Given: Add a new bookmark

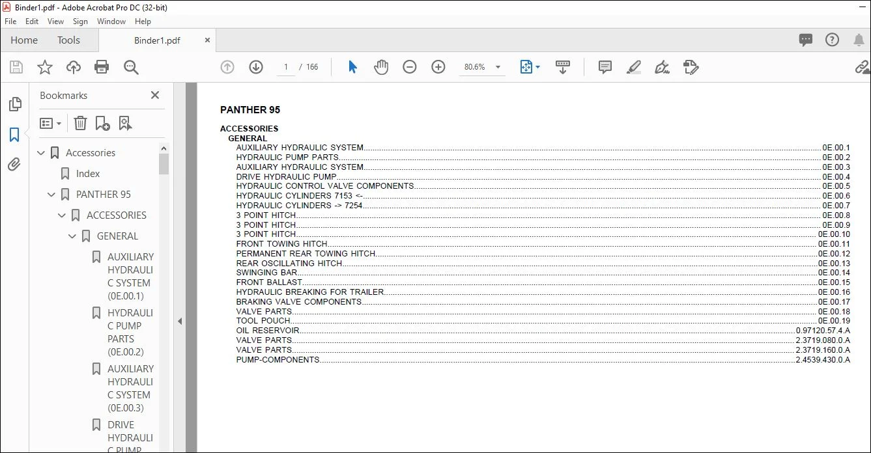Looking at the screenshot, I should (x=103, y=123).
